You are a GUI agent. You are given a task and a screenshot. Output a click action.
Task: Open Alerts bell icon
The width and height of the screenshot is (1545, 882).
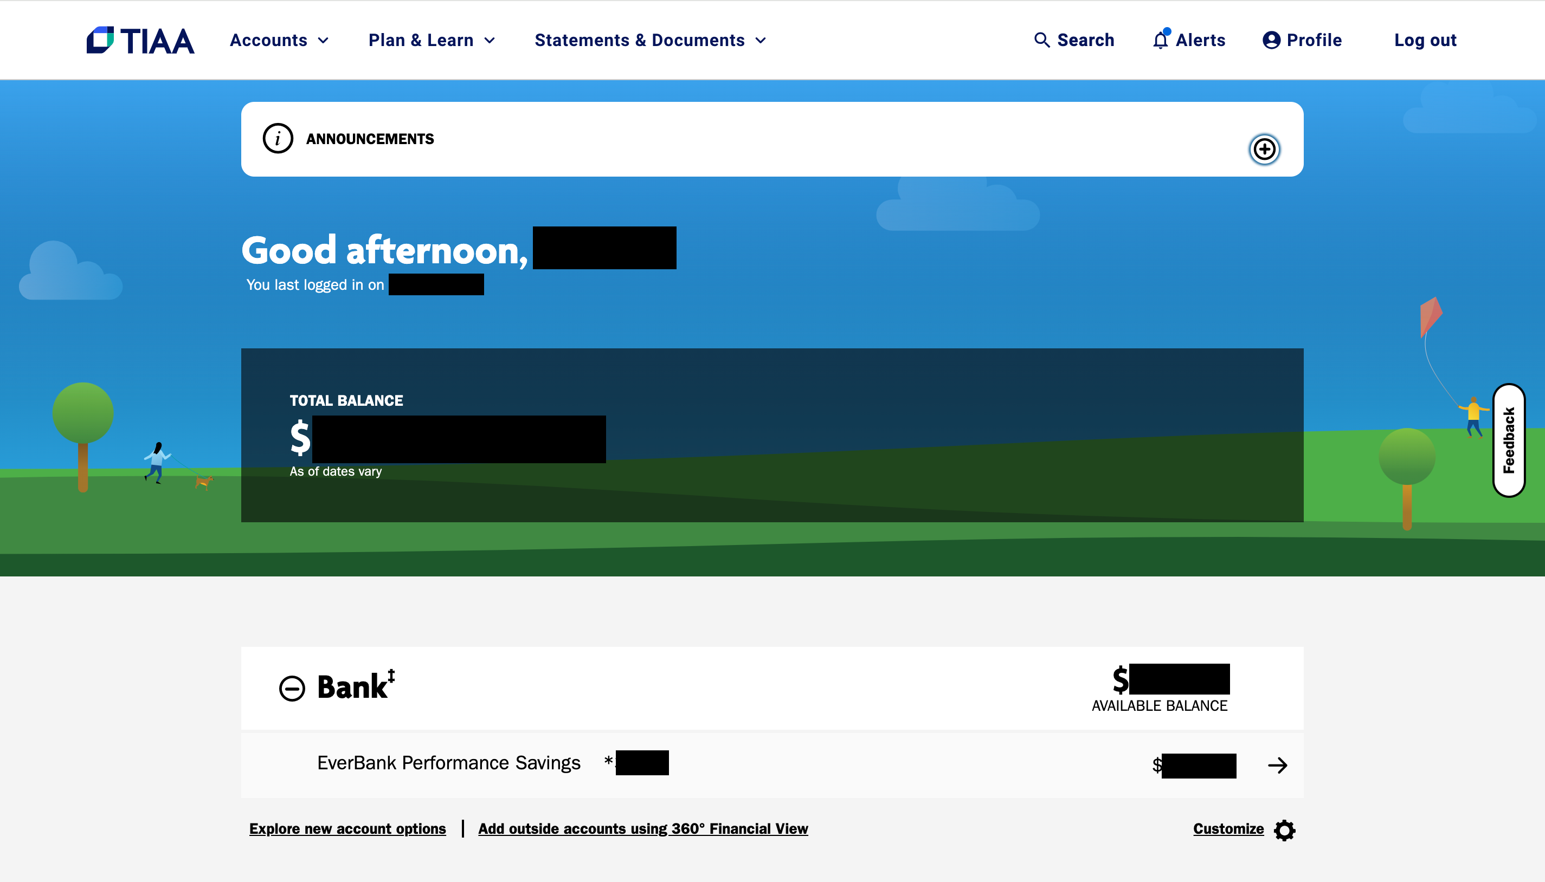pos(1160,40)
